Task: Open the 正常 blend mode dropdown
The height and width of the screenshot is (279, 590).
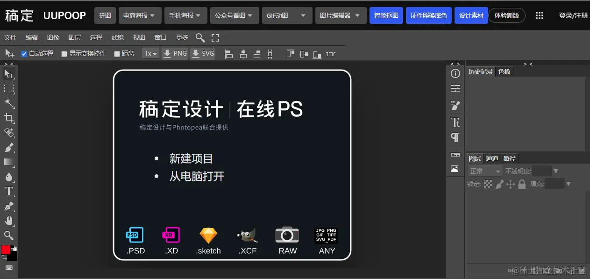Action: pos(485,171)
